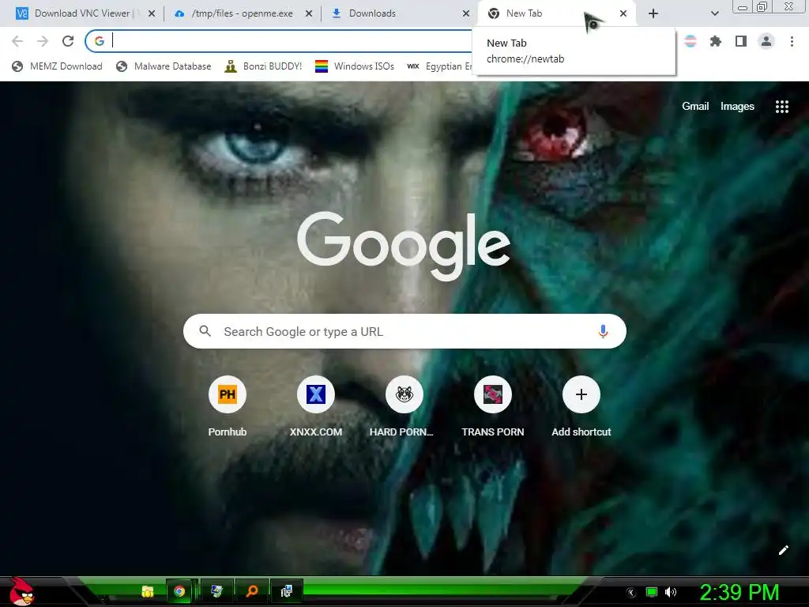The width and height of the screenshot is (809, 607).
Task: Open the Extensions puzzle-piece menu
Action: point(716,41)
